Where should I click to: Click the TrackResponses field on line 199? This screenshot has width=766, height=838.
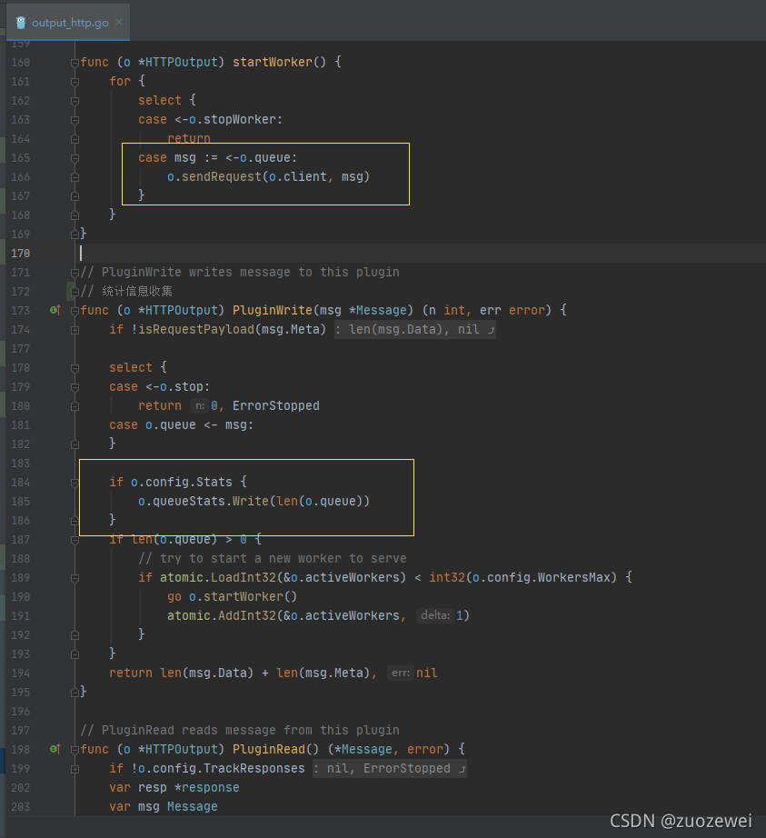click(x=254, y=769)
